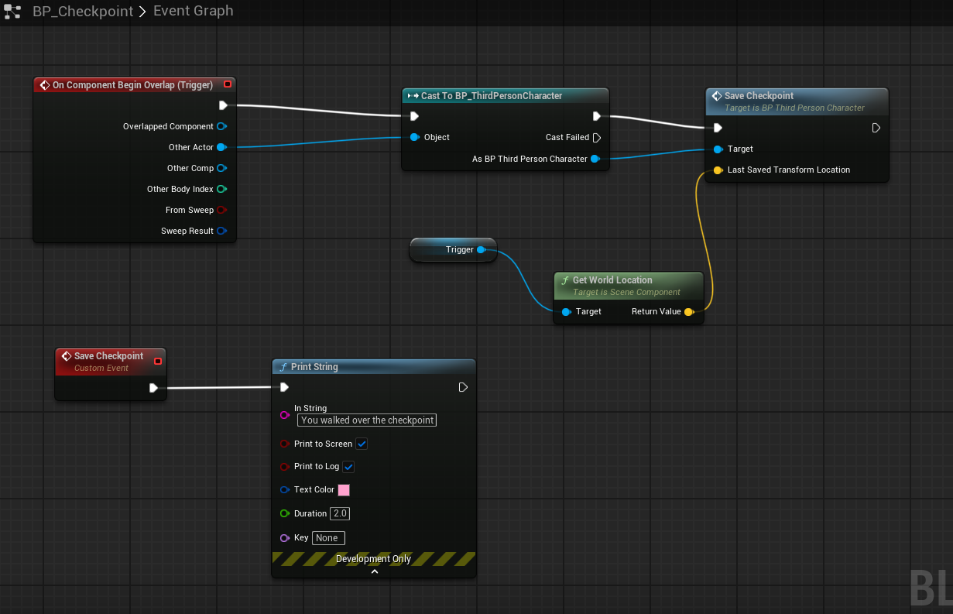Image resolution: width=953 pixels, height=614 pixels.
Task: Select the Save Checkpoint function call node header
Action: point(797,101)
